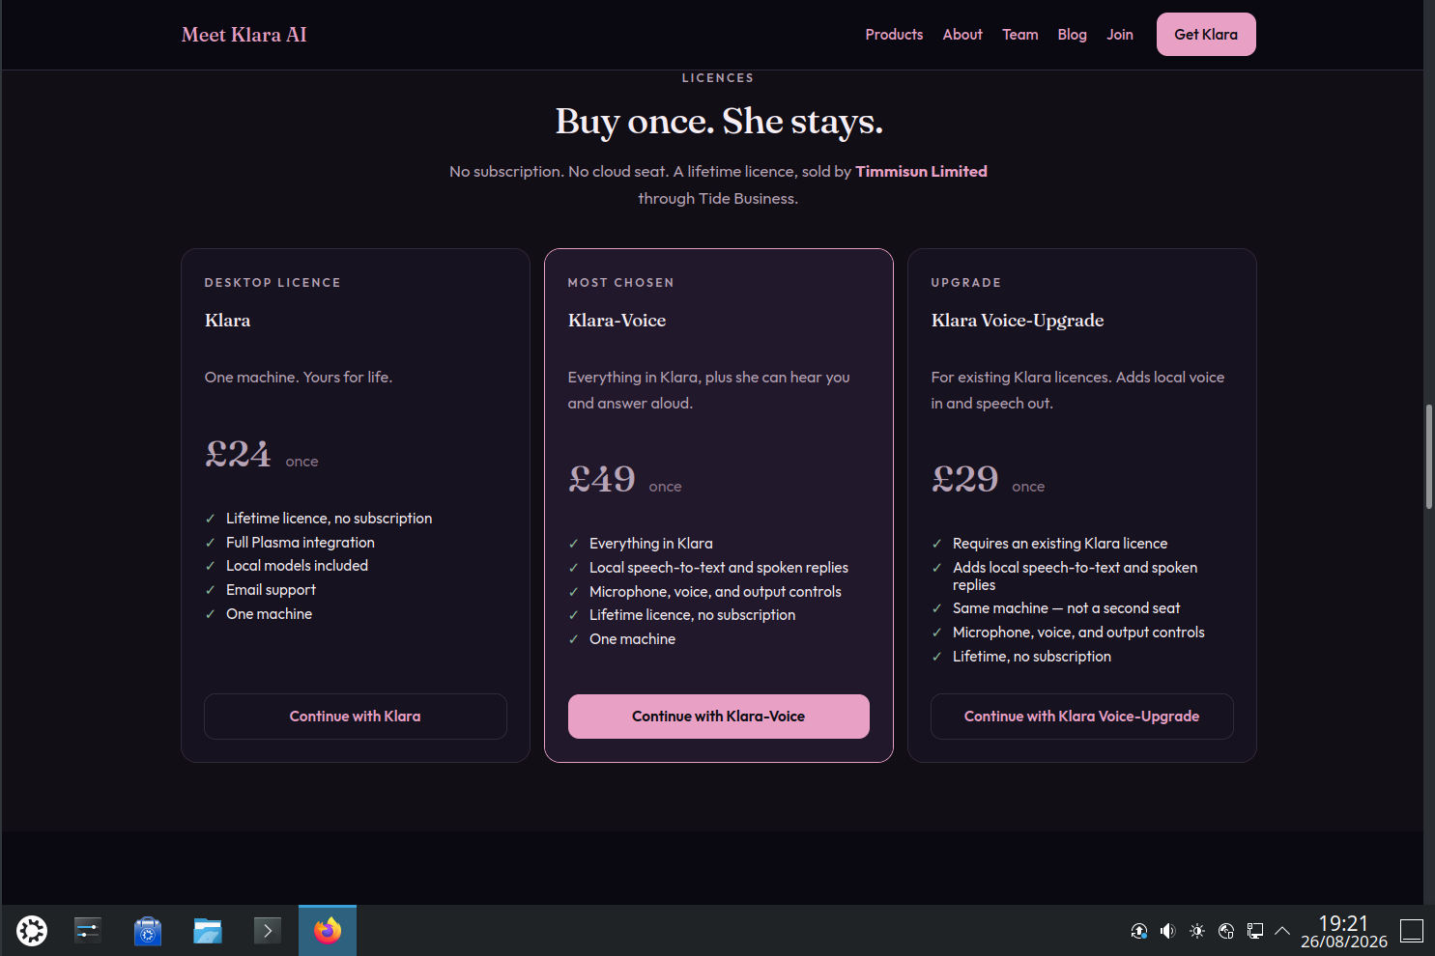Open the system updates tray icon
Screen dimensions: 1435x956
coord(1139,931)
